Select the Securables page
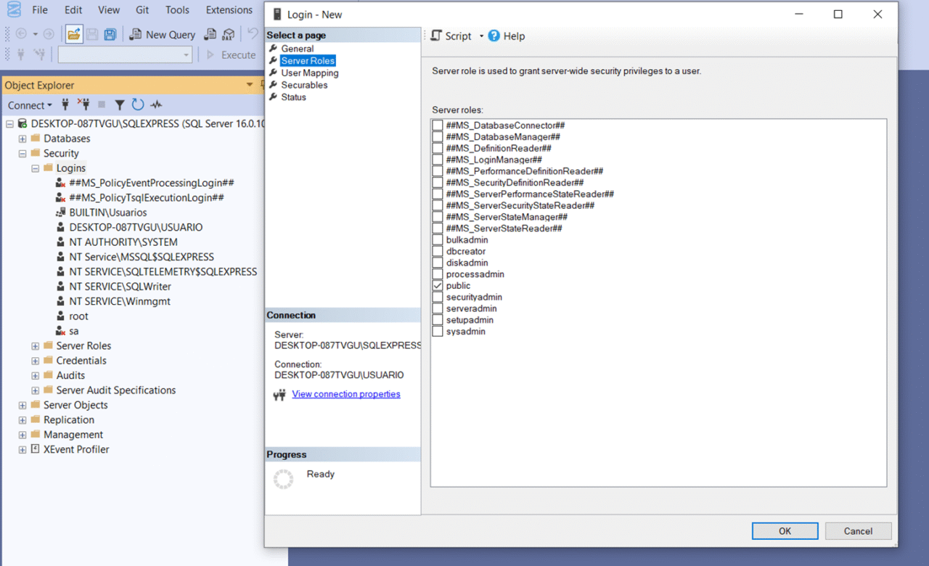This screenshot has height=566, width=929. pos(304,85)
